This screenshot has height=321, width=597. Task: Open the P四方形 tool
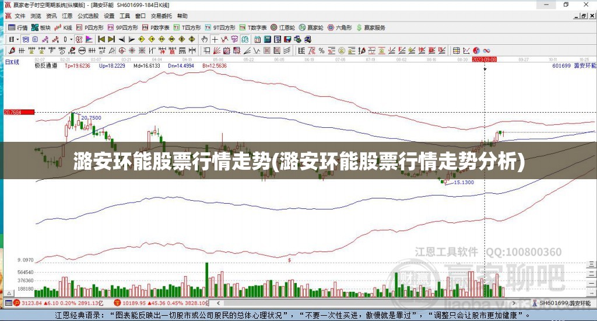(90, 27)
